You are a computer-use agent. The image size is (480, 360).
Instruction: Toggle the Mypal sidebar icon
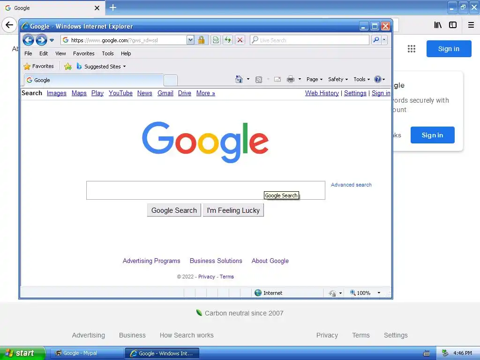pyautogui.click(x=453, y=25)
